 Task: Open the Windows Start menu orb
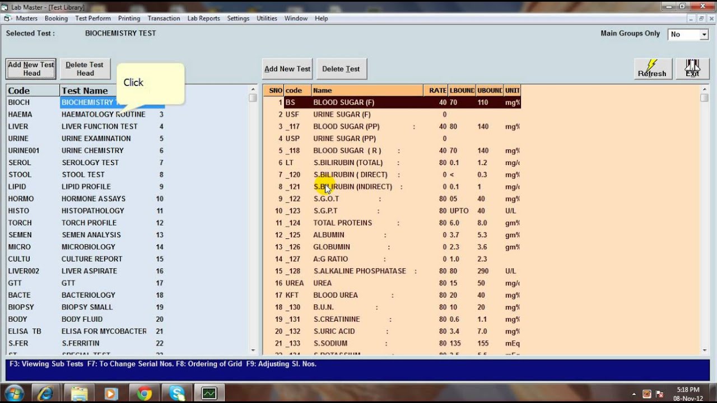tap(13, 393)
